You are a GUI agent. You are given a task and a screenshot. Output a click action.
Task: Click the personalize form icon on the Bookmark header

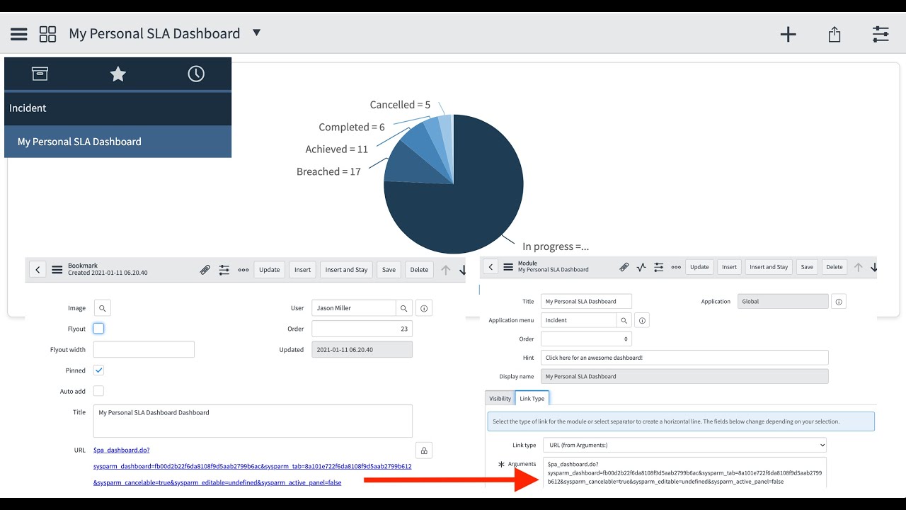(x=224, y=269)
